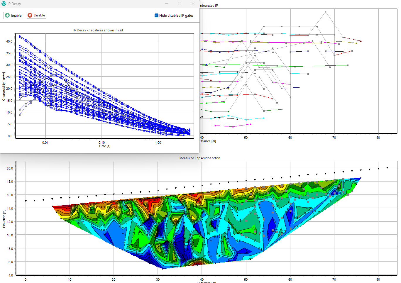Click the Disable button in IP Decay window
The image size is (401, 283).
pos(37,15)
